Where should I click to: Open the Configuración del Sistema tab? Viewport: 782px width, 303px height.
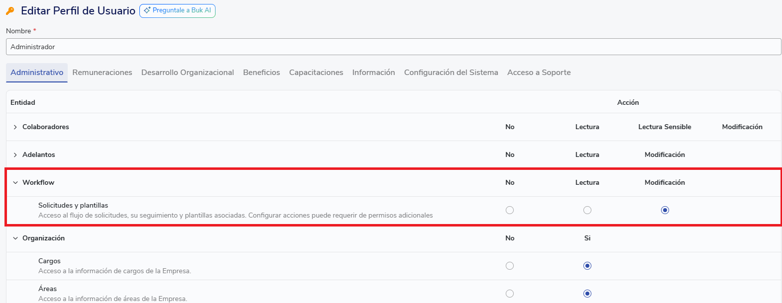click(x=450, y=73)
